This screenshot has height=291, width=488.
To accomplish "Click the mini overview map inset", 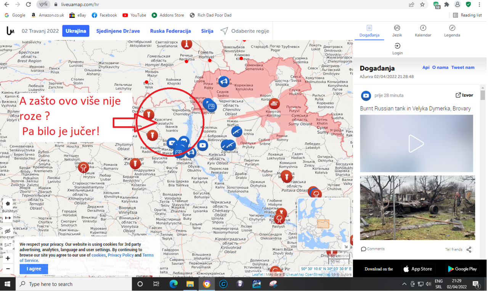I will click(x=323, y=224).
